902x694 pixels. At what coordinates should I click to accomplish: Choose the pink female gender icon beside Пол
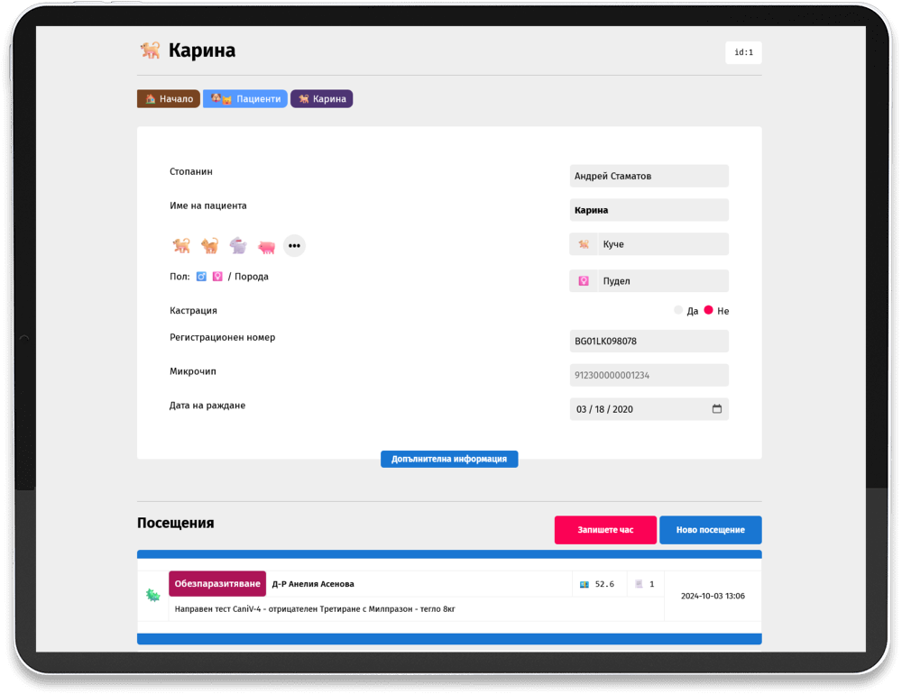point(217,277)
